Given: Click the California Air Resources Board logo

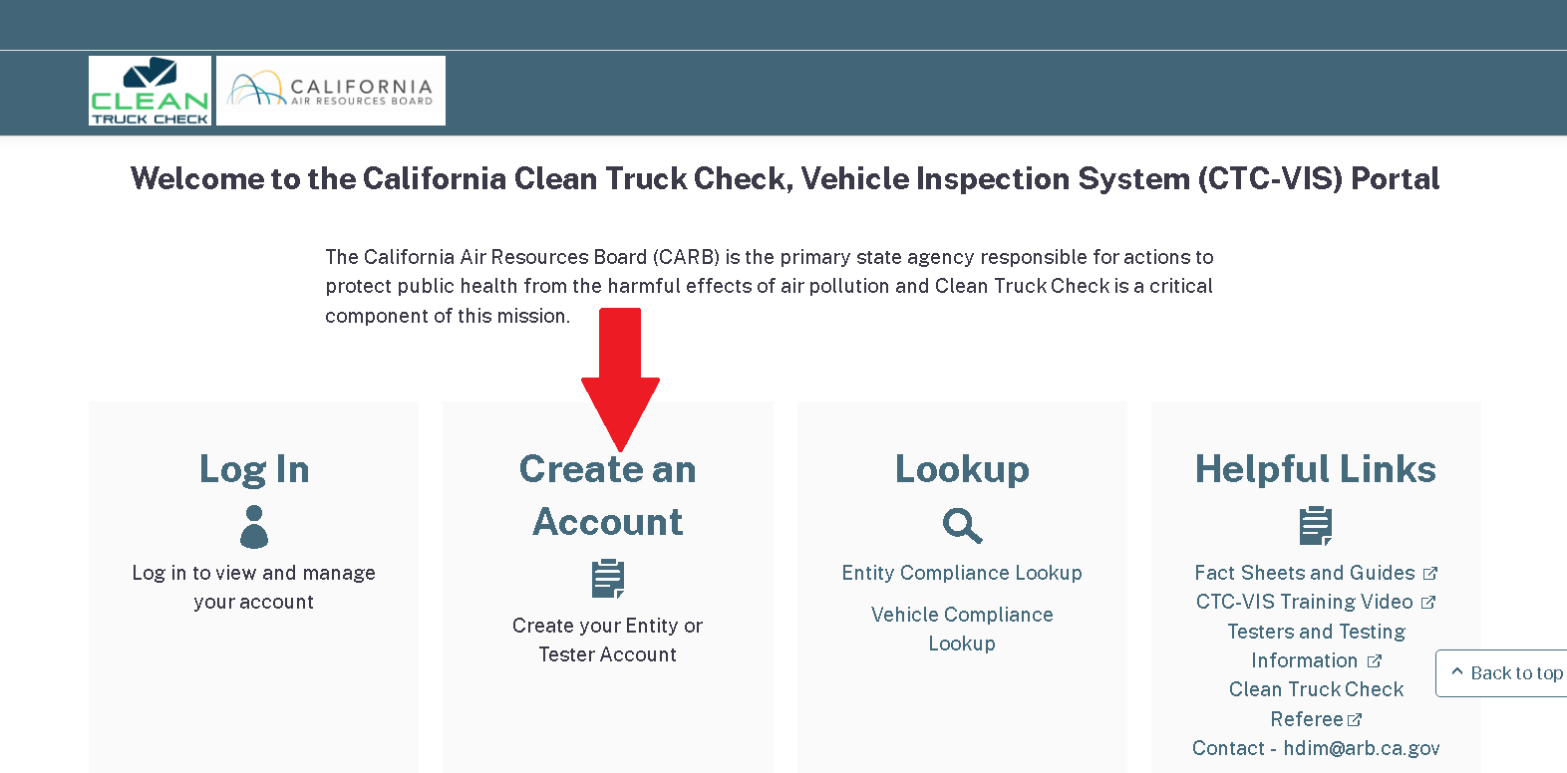Looking at the screenshot, I should [331, 91].
